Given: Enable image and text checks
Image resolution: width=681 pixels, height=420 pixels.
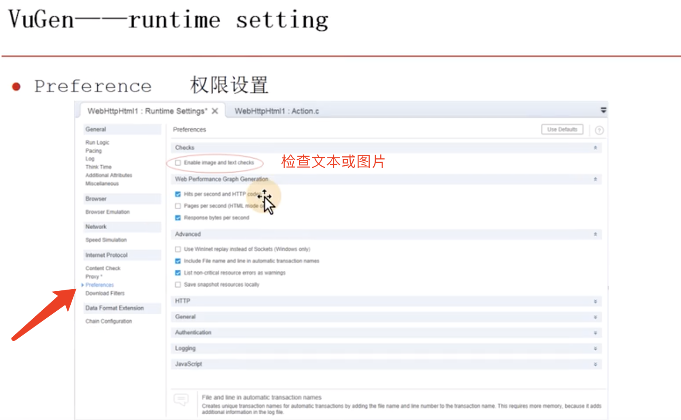Looking at the screenshot, I should coord(178,163).
